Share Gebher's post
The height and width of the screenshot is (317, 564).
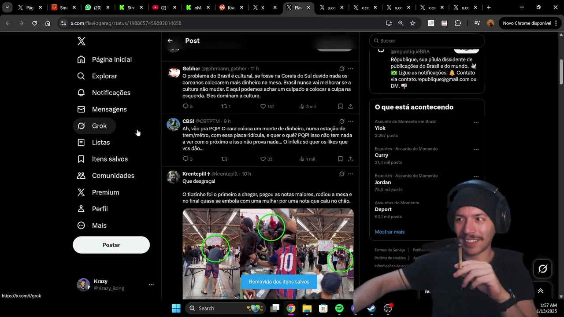(x=350, y=106)
